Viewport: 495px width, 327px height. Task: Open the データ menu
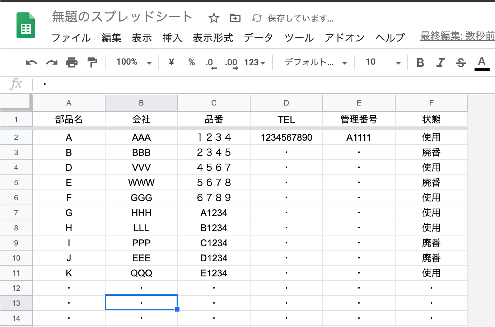click(258, 38)
